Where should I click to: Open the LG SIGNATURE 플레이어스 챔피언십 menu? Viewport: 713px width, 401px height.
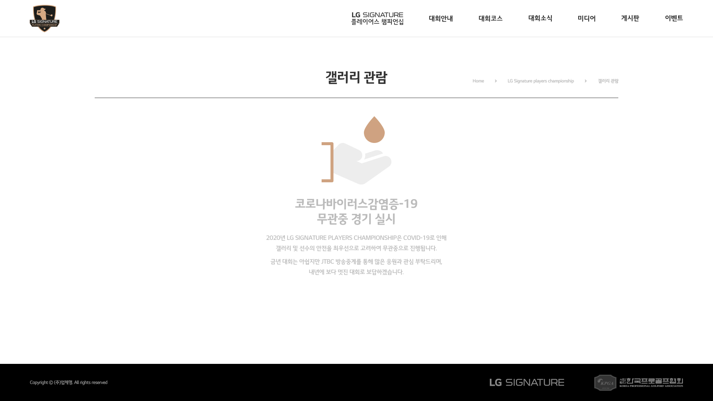(x=377, y=19)
